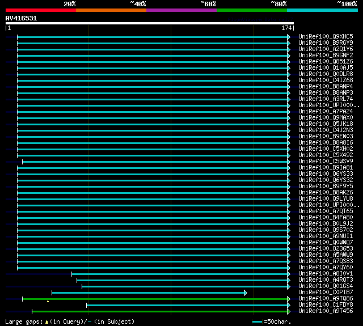Open the UniRef100_Q6YS32 record

(x=326, y=180)
